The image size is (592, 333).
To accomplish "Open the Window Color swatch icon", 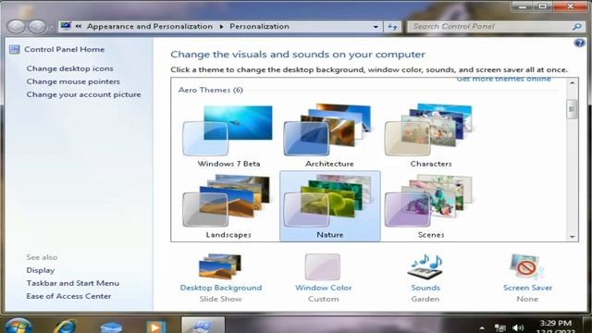I will tap(323, 266).
